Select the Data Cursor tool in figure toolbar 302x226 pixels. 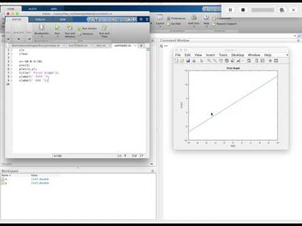[x=232, y=61]
